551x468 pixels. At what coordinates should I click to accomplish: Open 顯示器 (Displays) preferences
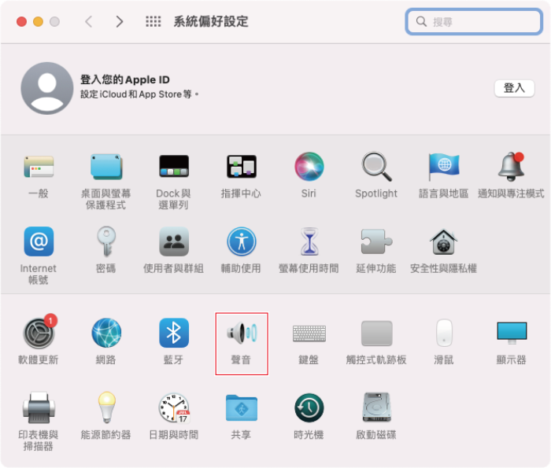point(512,333)
